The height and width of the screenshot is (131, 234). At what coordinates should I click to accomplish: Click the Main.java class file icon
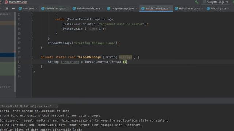20,9
